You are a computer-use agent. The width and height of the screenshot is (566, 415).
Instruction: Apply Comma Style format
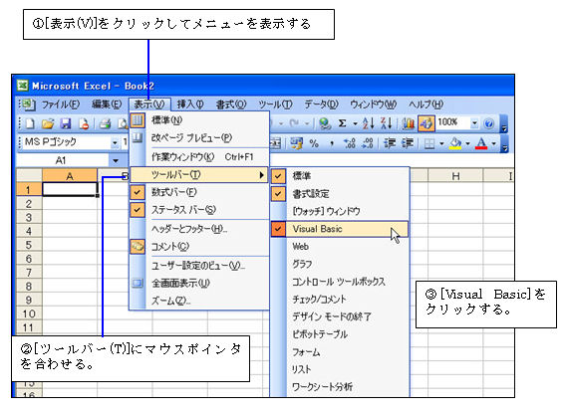point(332,144)
